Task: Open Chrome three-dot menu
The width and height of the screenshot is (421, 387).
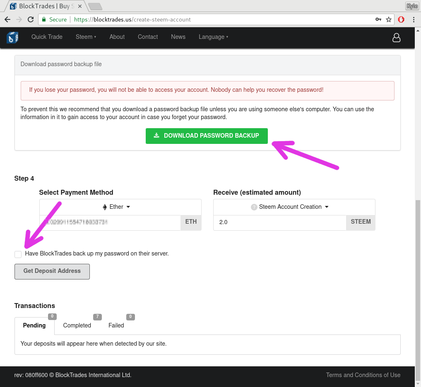Action: pos(414,19)
